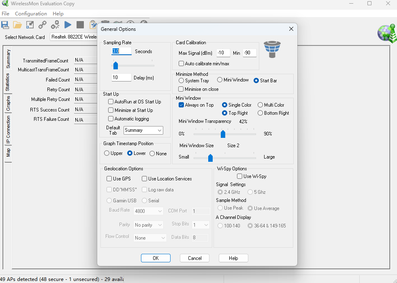
Task: Click the APs detected status bar text
Action: [x=62, y=279]
